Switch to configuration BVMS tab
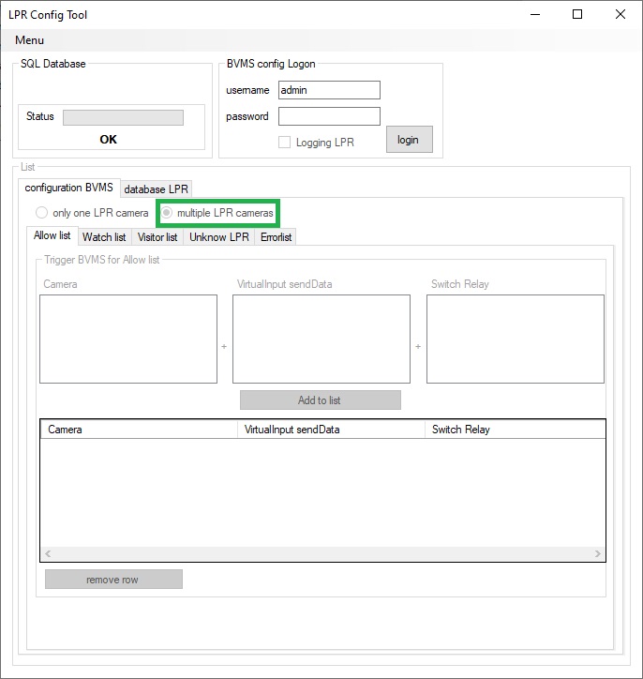This screenshot has width=643, height=679. point(69,188)
